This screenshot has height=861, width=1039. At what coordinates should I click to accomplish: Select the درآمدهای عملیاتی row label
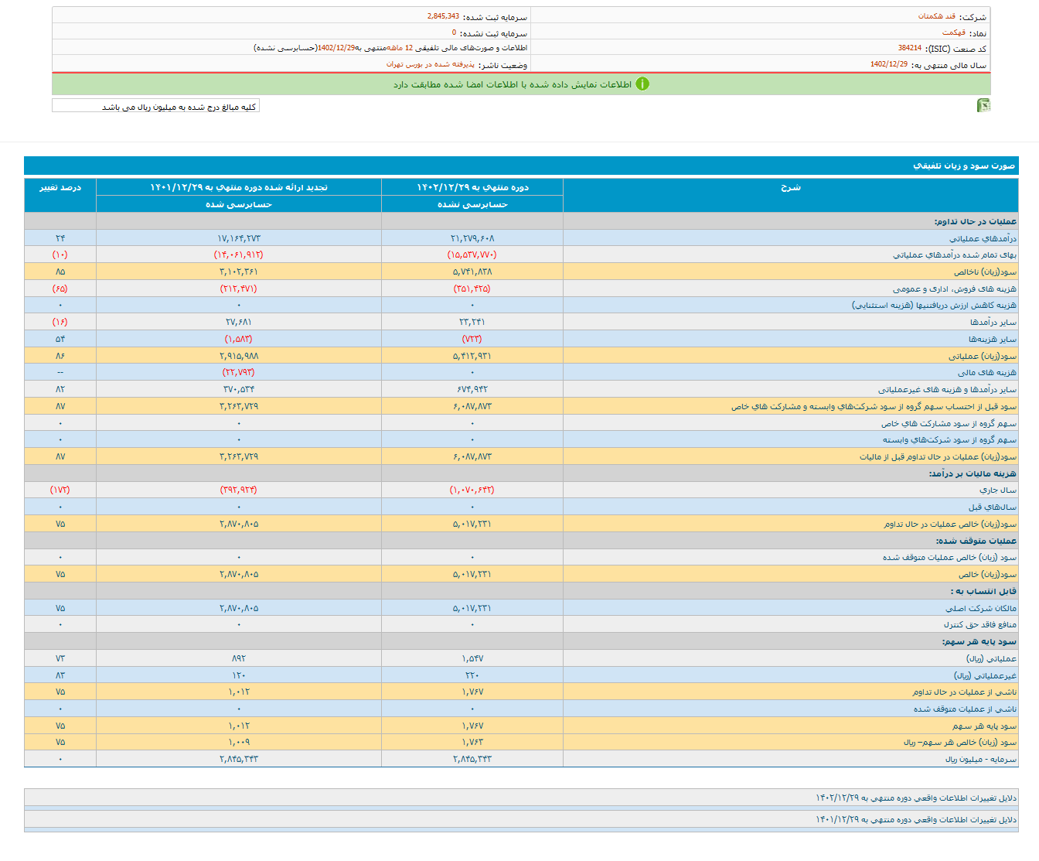[x=983, y=238]
